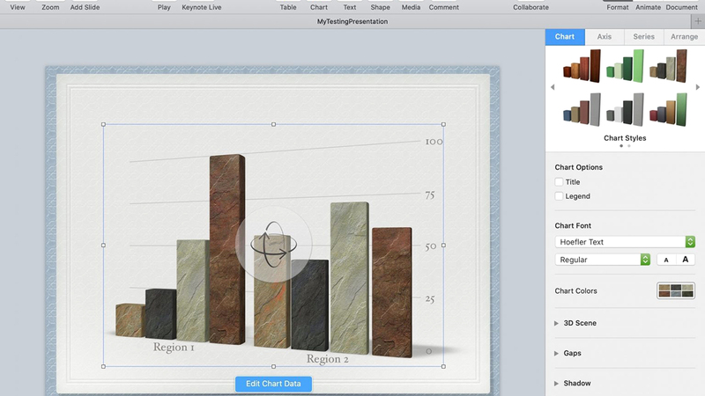Open the Chart Colors swatch picker
The width and height of the screenshot is (705, 396).
(x=676, y=291)
